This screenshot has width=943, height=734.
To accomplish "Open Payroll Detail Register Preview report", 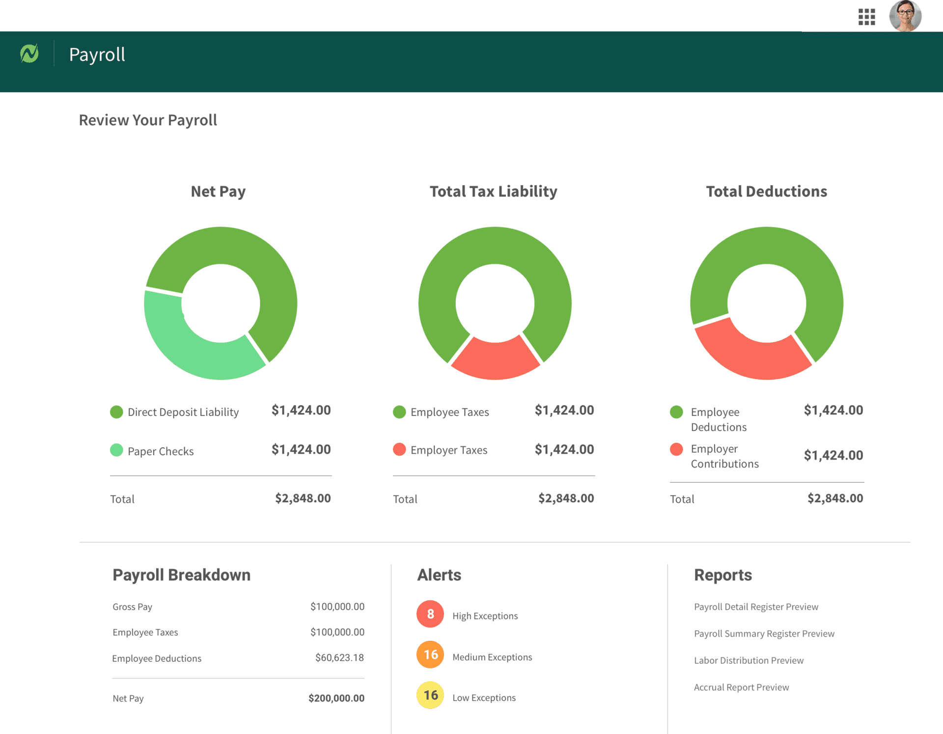I will tap(756, 607).
